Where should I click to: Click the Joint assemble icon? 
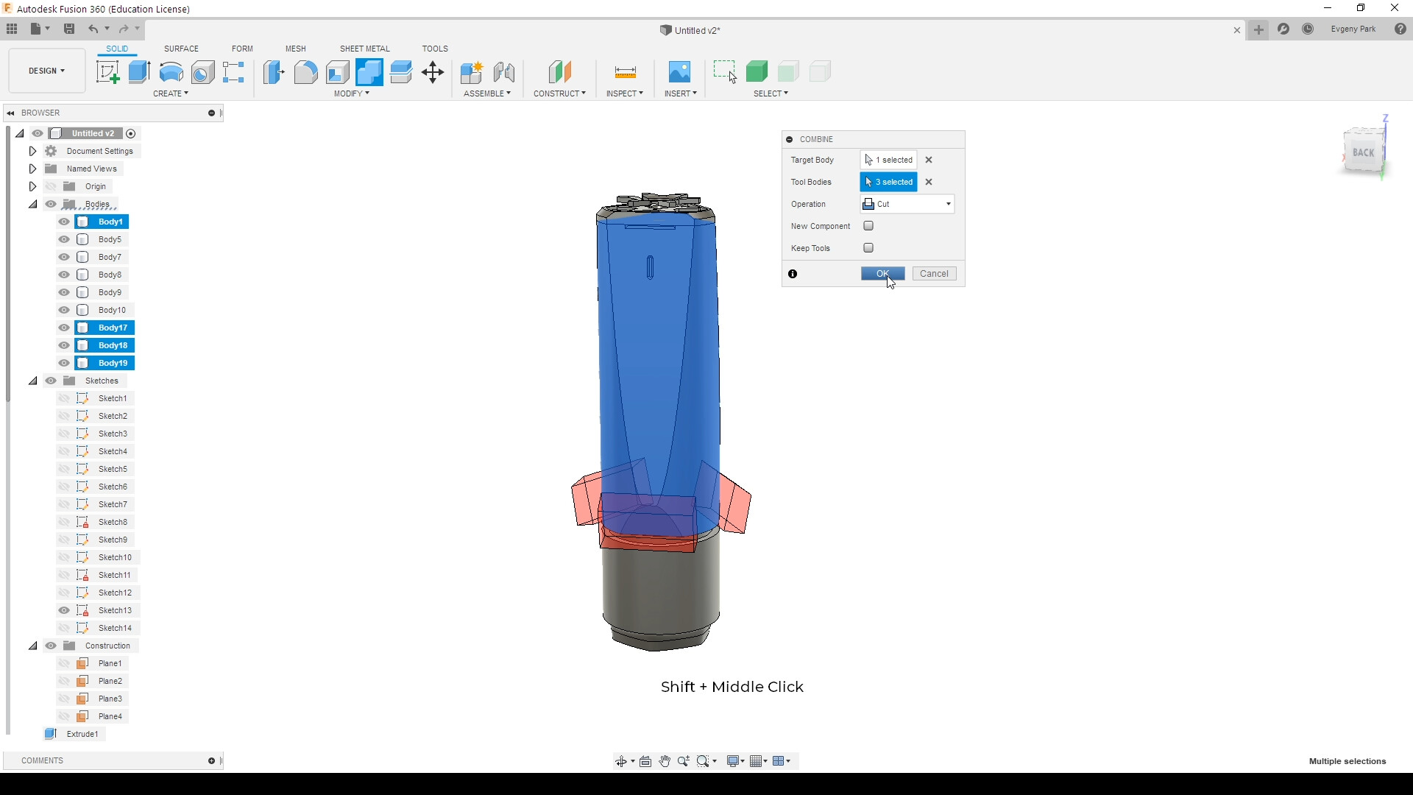[504, 72]
